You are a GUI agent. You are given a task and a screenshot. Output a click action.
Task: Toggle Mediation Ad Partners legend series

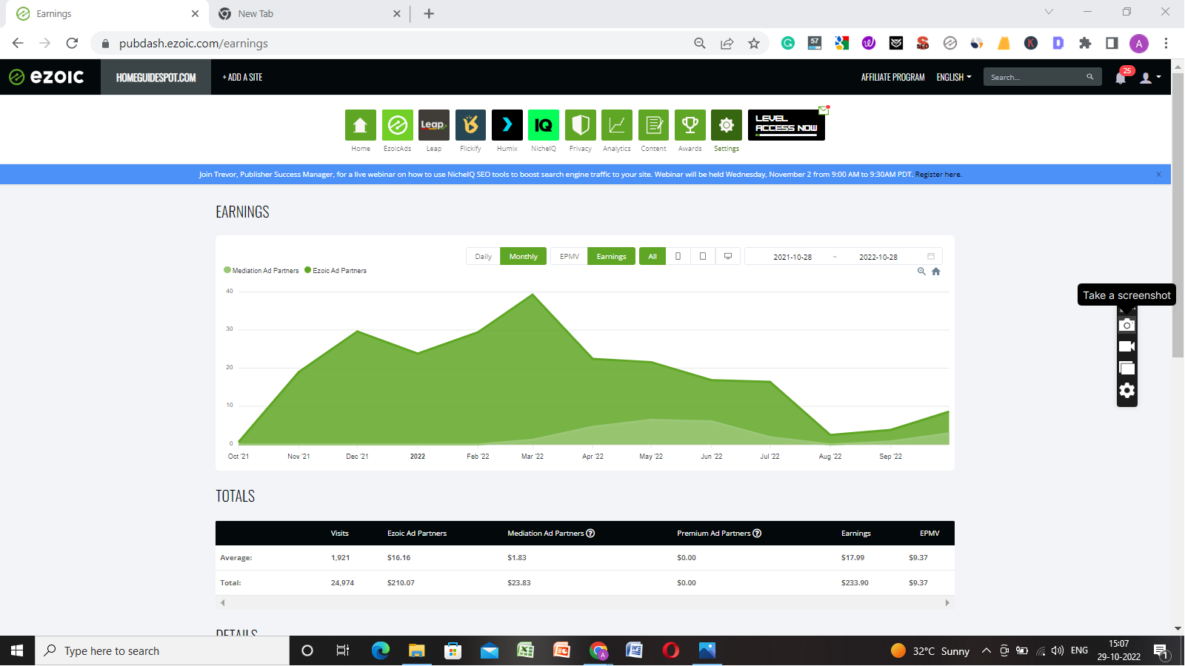(x=261, y=270)
